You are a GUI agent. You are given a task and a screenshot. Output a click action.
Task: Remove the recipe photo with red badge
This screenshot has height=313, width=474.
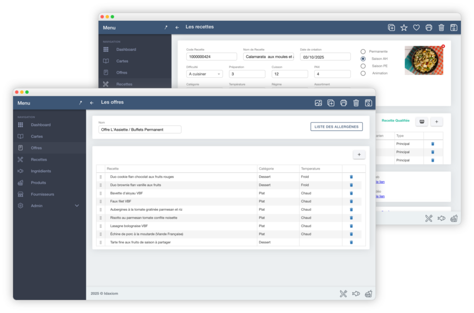pyautogui.click(x=443, y=46)
